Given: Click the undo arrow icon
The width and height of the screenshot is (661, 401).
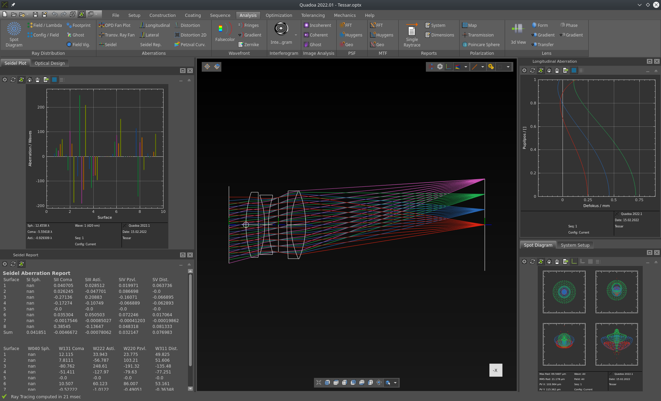Looking at the screenshot, I should coord(54,14).
